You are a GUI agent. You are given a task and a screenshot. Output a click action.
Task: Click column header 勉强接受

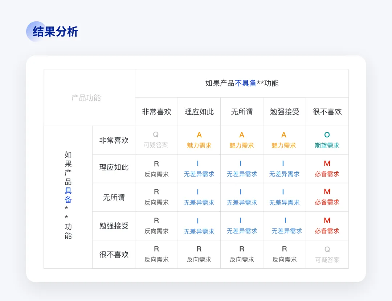coord(285,112)
